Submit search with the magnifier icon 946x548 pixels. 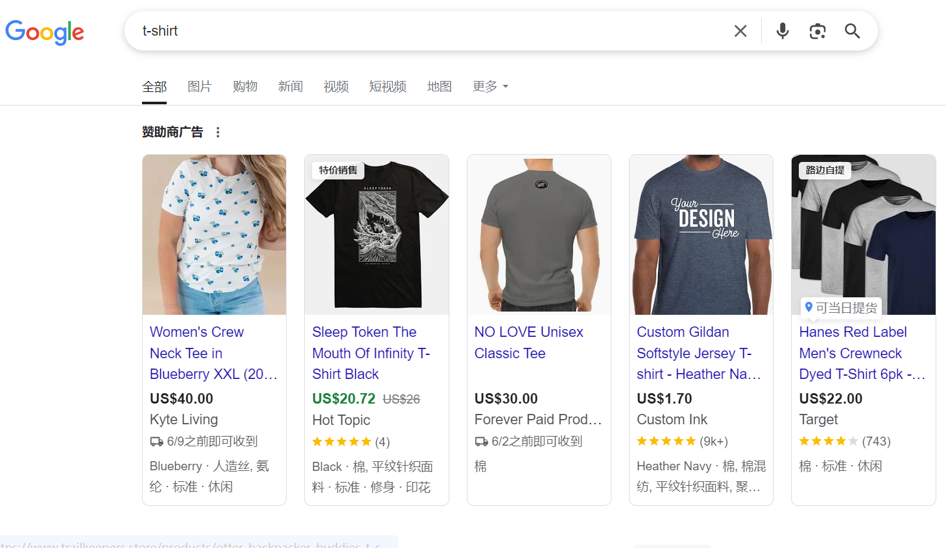[852, 31]
